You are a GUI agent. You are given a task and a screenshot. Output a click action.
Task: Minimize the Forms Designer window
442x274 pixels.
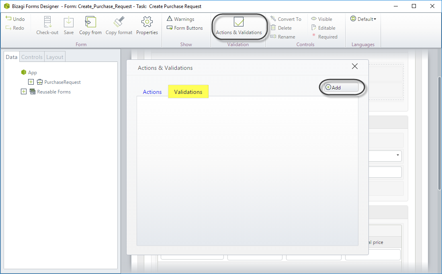coord(396,6)
